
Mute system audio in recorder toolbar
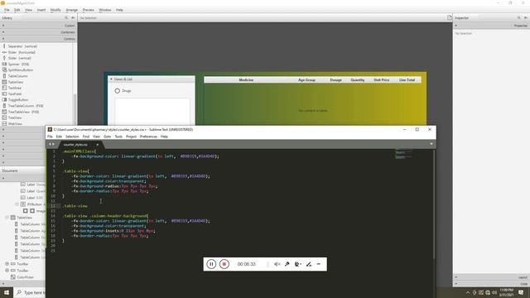tap(277, 264)
